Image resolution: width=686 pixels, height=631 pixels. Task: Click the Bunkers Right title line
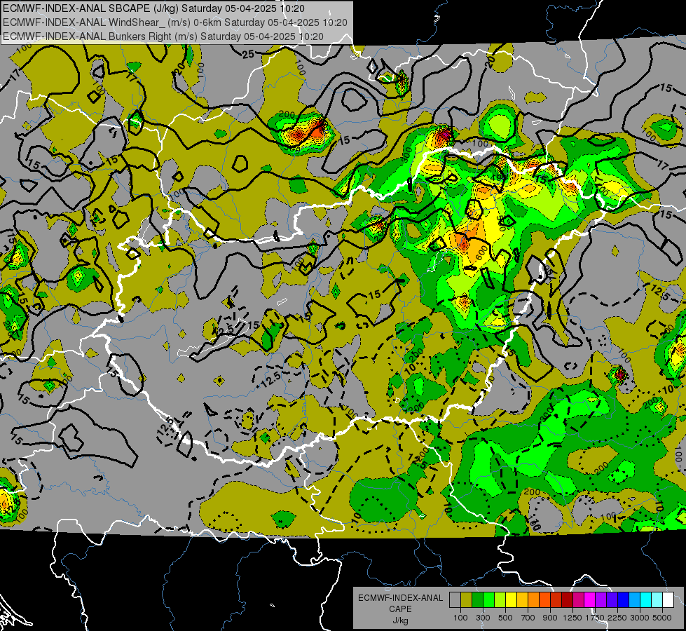pos(163,36)
